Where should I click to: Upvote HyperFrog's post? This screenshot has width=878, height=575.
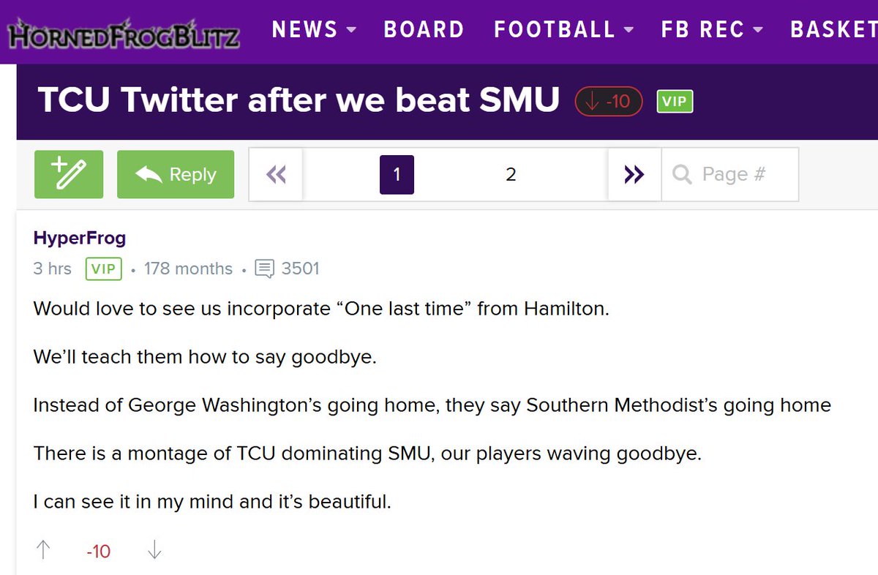coord(44,550)
